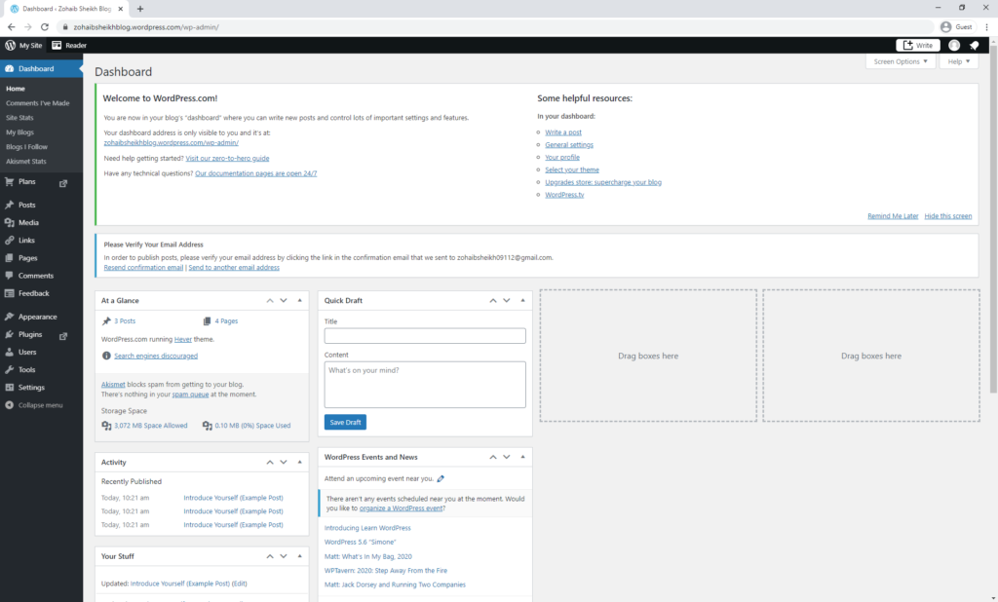Collapse the Your Stuff panel
The image size is (998, 602).
[300, 556]
